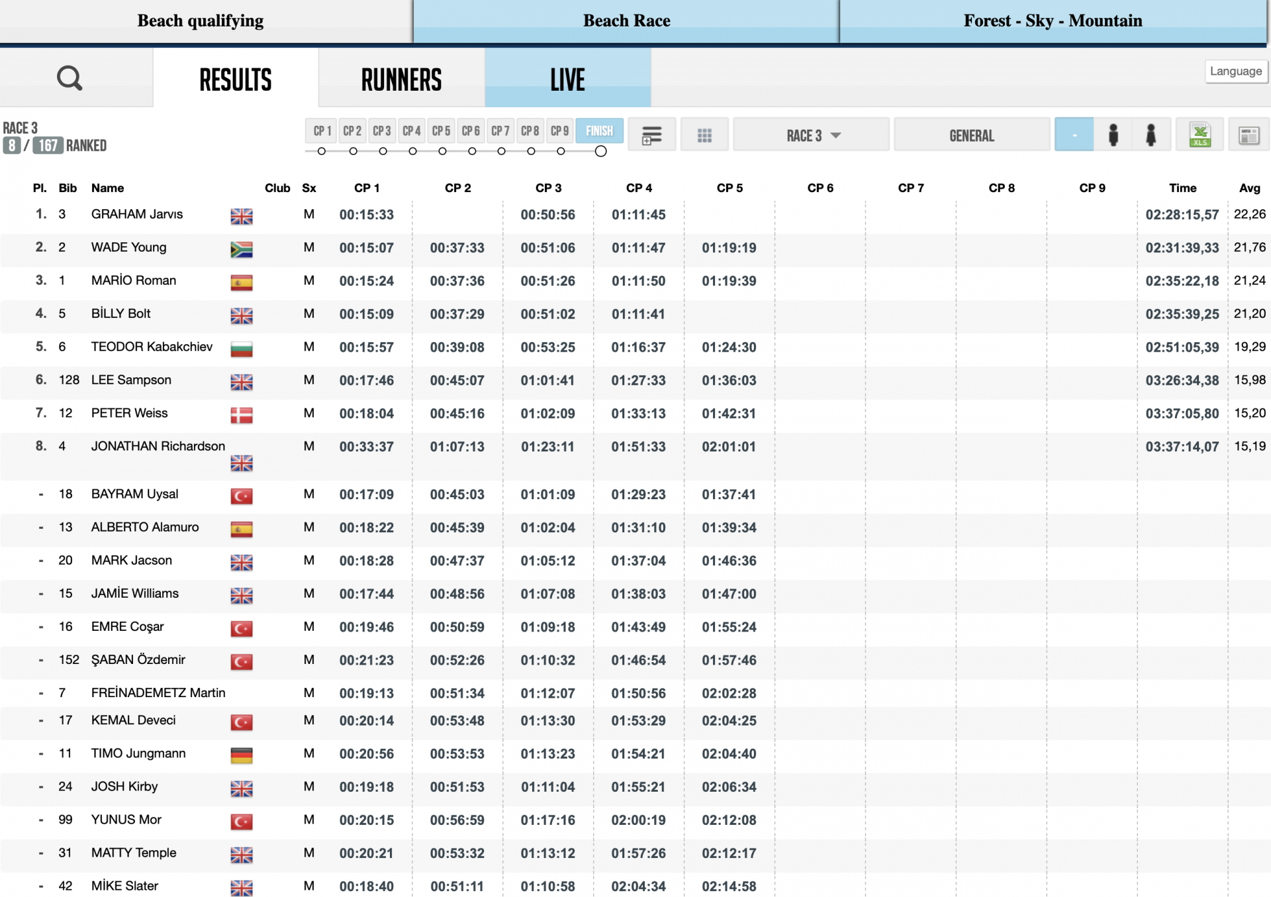Image resolution: width=1271 pixels, height=897 pixels.
Task: Click UK flag of BİLLY Bolt
Action: [242, 316]
